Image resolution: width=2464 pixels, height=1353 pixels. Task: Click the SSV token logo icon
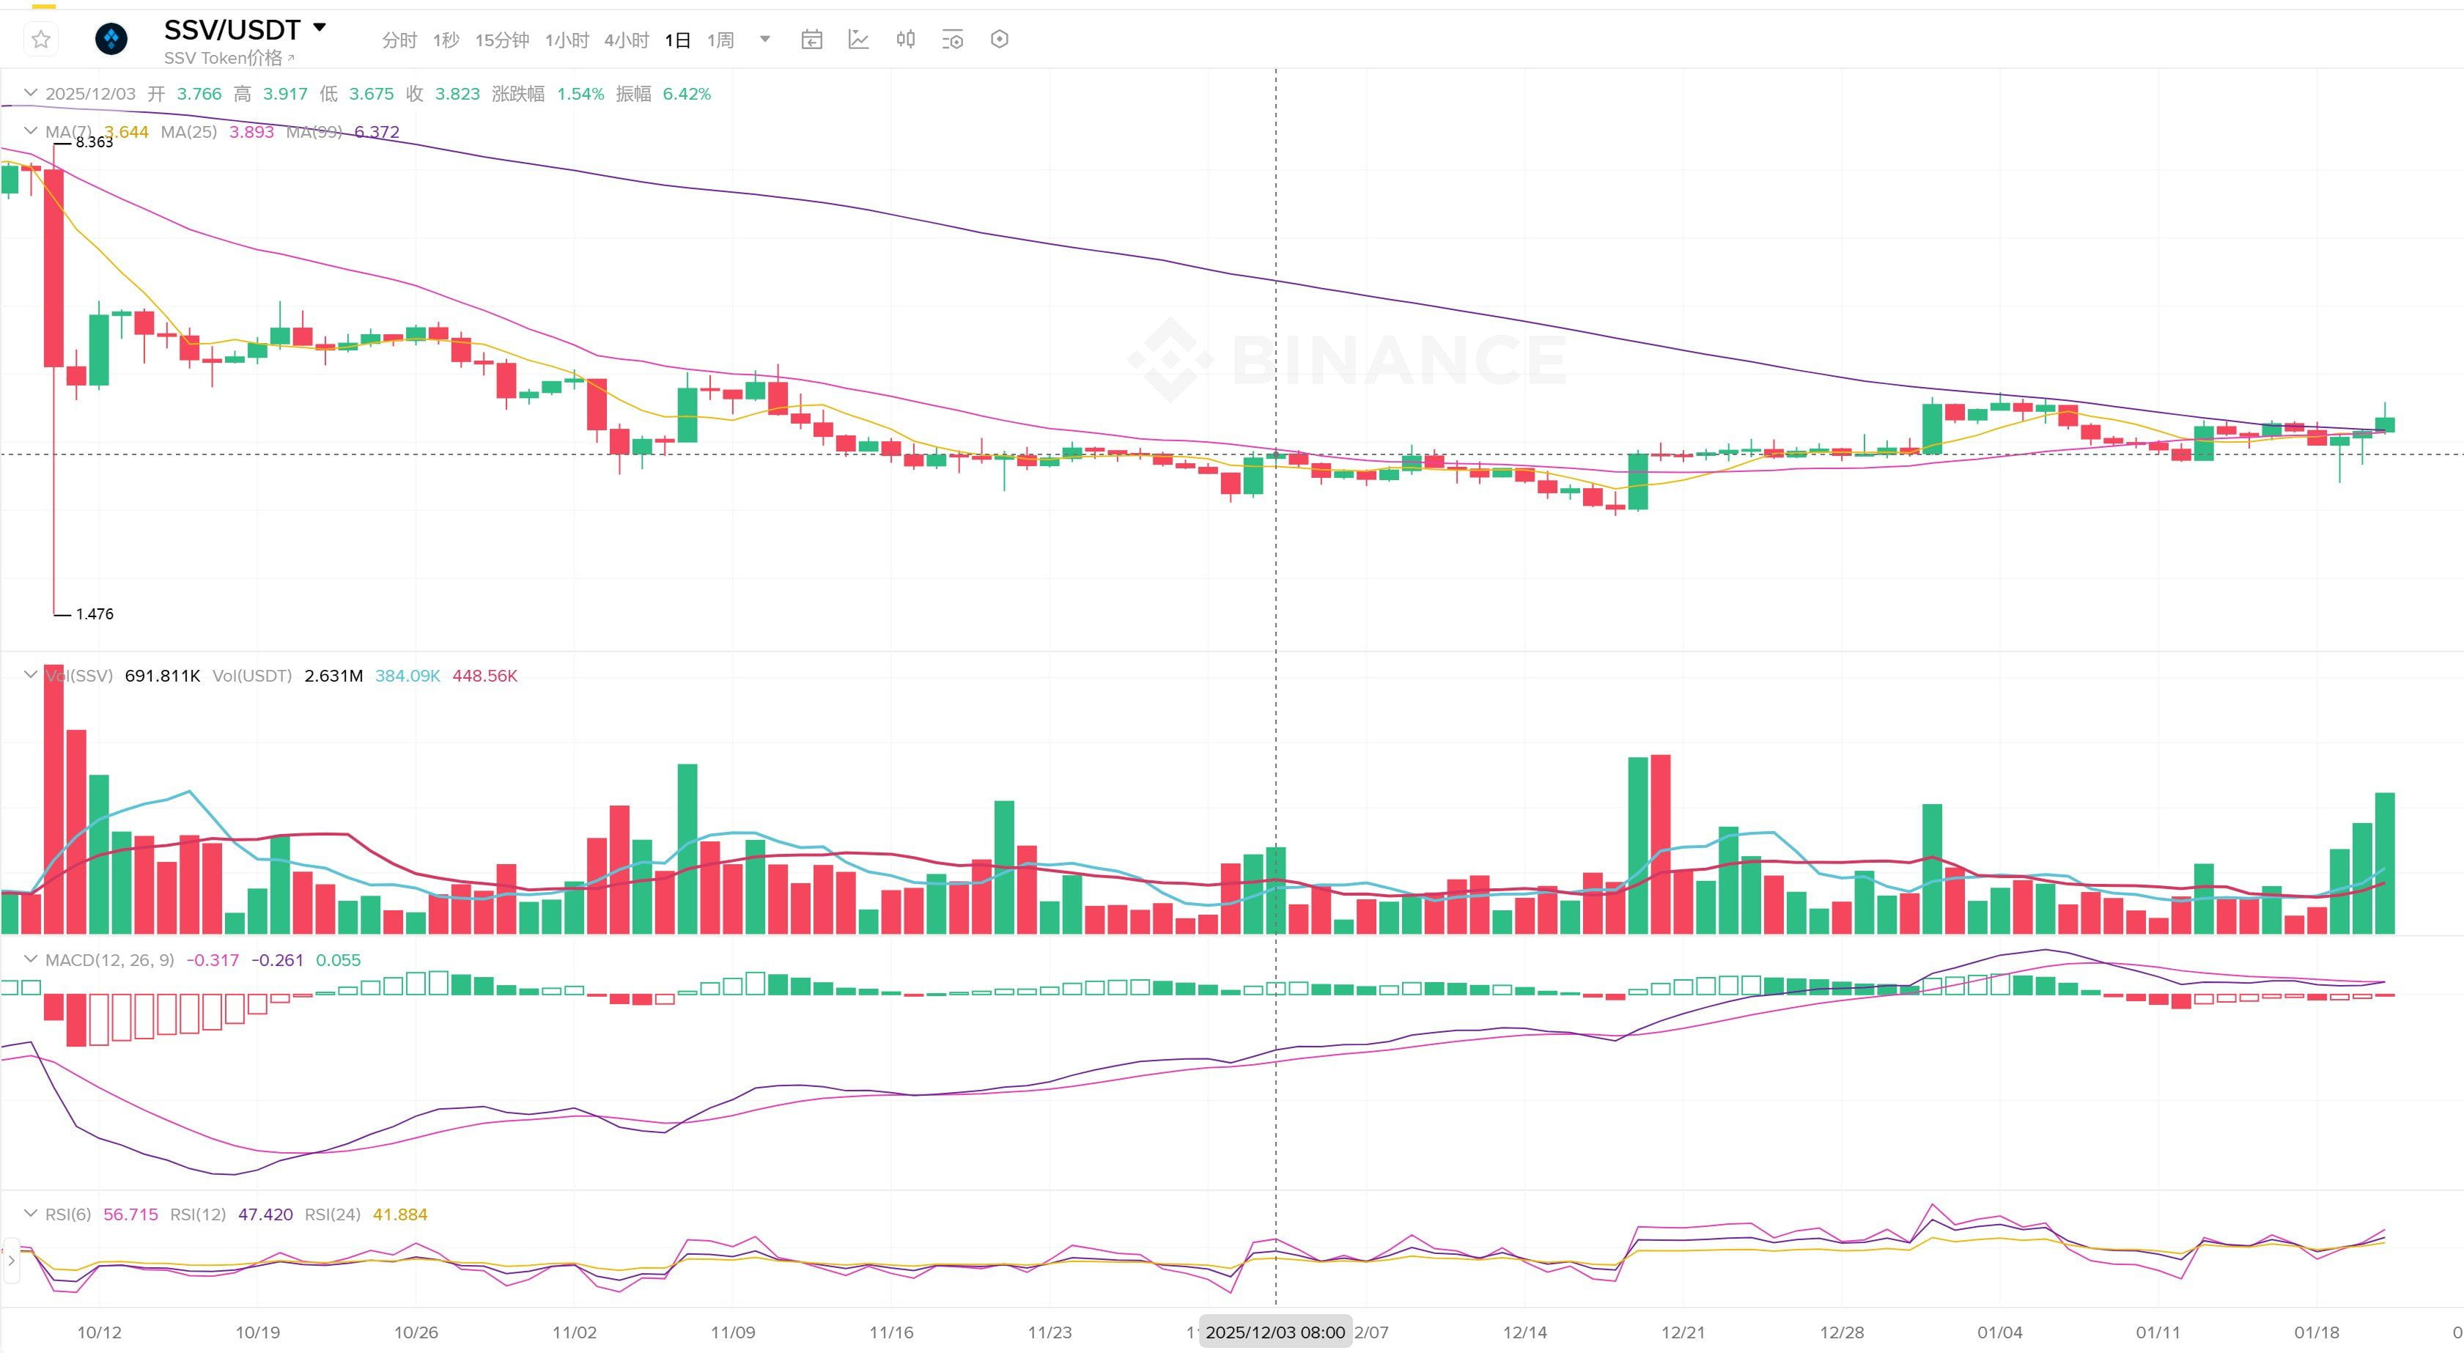[111, 40]
